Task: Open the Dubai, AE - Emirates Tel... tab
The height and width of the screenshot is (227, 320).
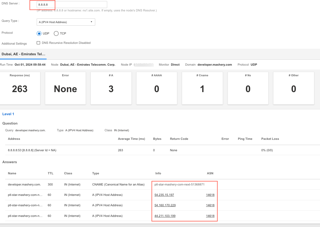Action: (x=23, y=54)
